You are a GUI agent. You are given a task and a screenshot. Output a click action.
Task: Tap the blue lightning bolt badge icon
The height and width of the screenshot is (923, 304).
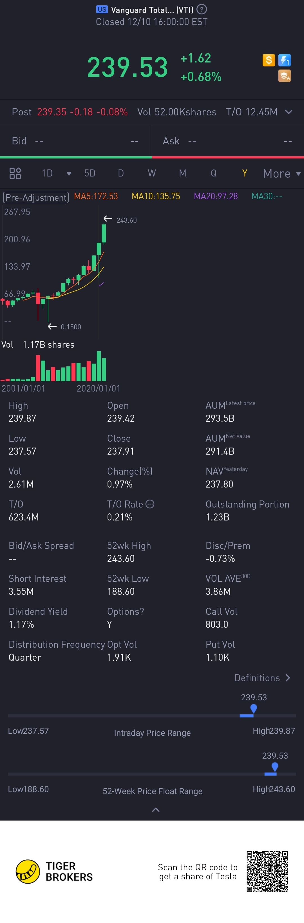pyautogui.click(x=284, y=60)
